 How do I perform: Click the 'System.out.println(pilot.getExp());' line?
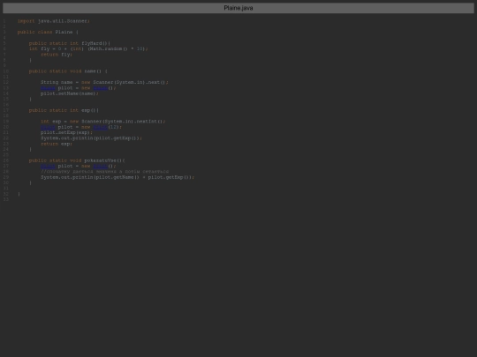tap(91, 138)
